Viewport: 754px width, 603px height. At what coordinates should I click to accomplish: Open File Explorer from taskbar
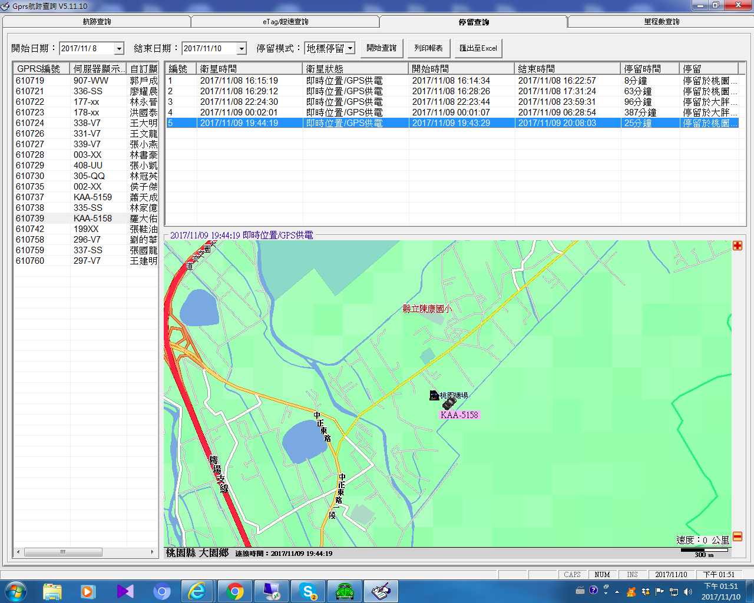[x=52, y=591]
